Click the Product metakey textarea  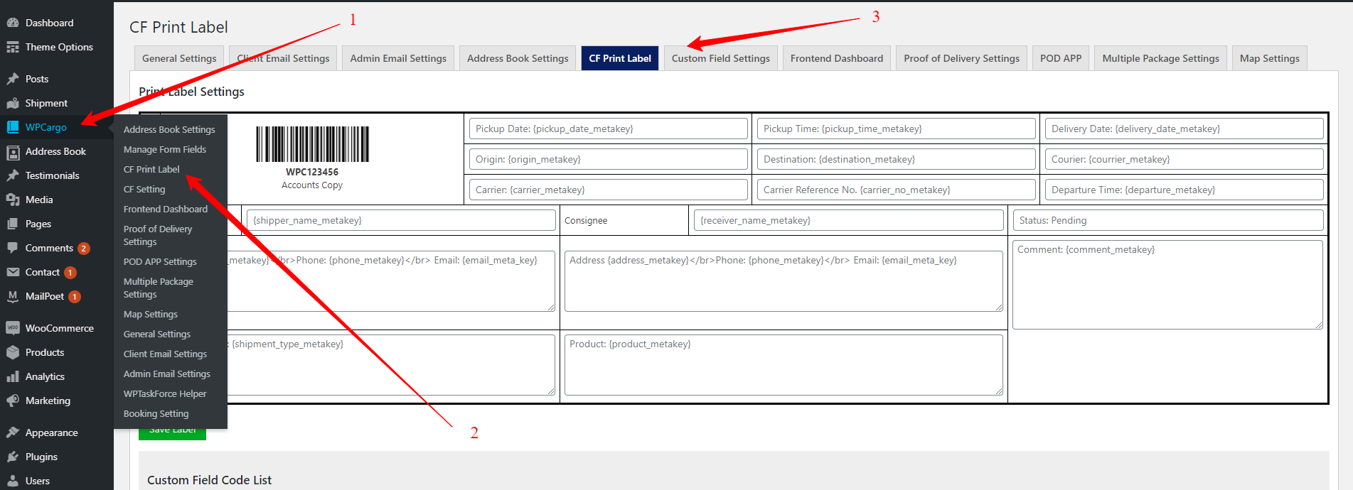(x=784, y=365)
